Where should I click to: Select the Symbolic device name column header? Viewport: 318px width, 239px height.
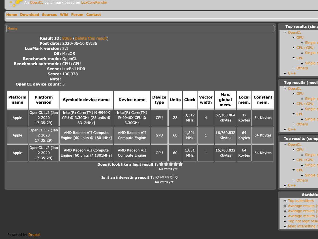tap(86, 100)
